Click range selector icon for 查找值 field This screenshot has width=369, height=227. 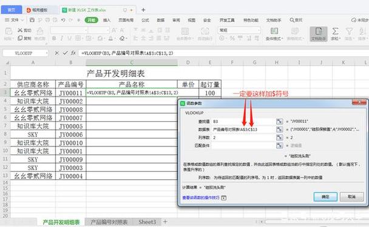(279, 121)
